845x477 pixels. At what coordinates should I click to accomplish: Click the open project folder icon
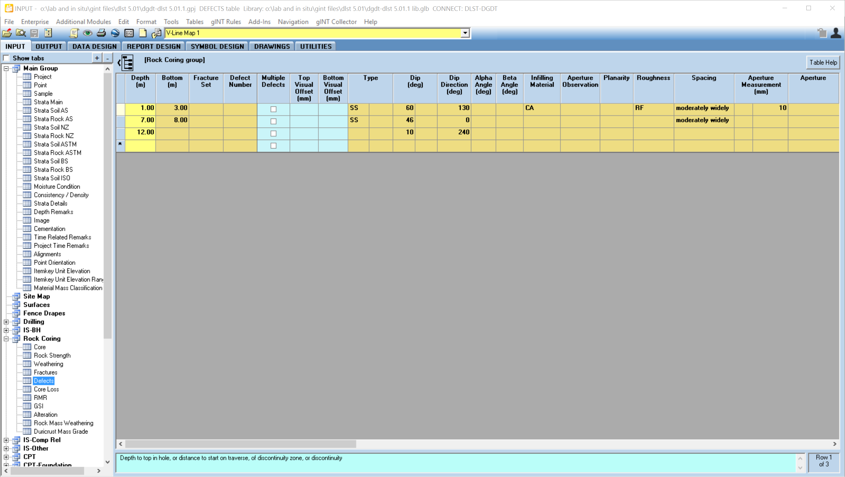pos(7,33)
